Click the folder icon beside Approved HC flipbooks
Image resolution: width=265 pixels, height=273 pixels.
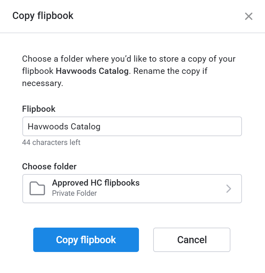click(37, 189)
